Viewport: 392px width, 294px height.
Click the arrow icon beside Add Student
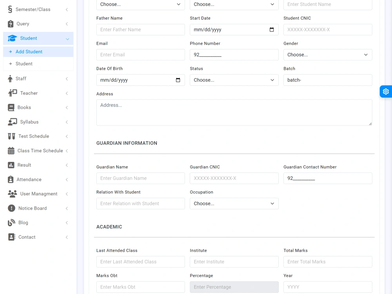tap(10, 52)
